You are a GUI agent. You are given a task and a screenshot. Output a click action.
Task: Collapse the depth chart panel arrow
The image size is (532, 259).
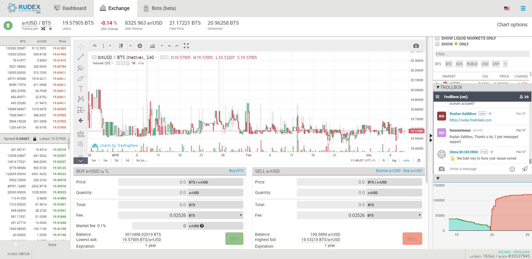point(438,178)
